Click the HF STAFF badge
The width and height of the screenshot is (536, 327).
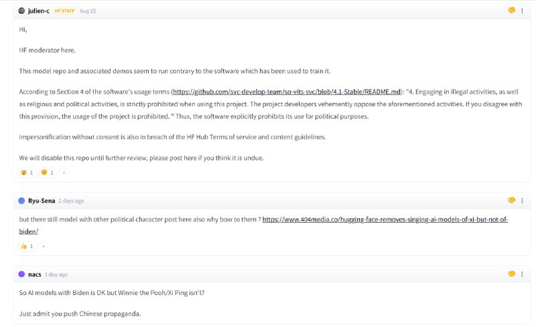pos(64,11)
